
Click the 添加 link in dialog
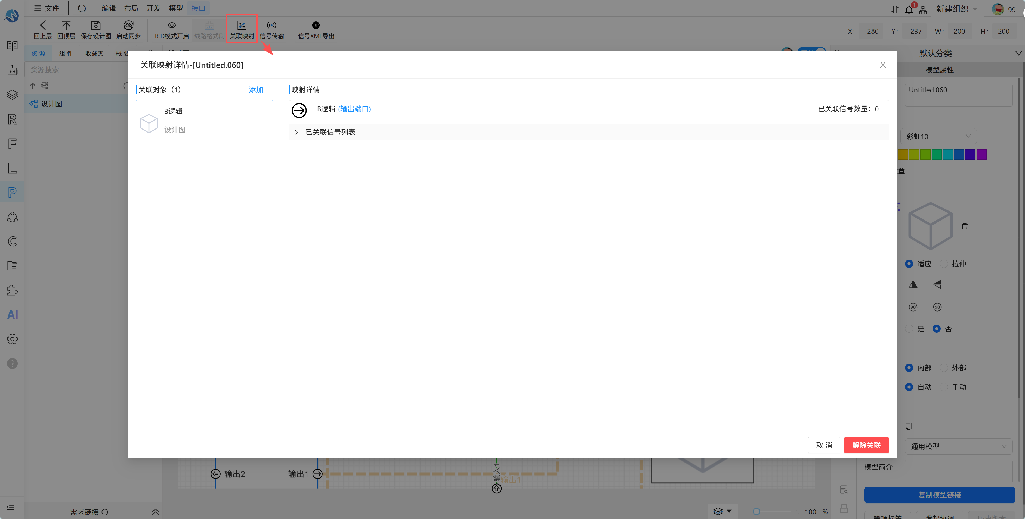[256, 89]
